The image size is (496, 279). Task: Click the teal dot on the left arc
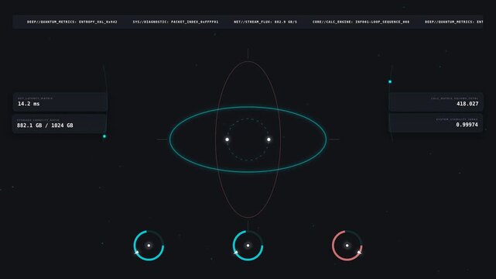coord(104,136)
